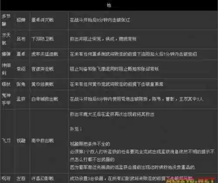Screen dimensions: 218x183
Task: Click the line starting 救出木鹿大王后
Action: coord(112,114)
